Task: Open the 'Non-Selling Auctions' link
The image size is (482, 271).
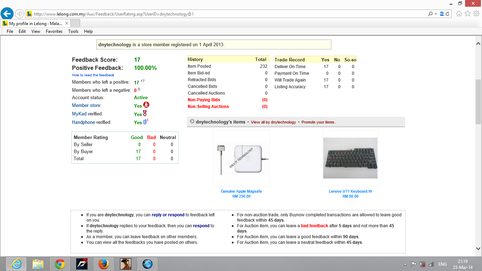Action: [x=208, y=107]
